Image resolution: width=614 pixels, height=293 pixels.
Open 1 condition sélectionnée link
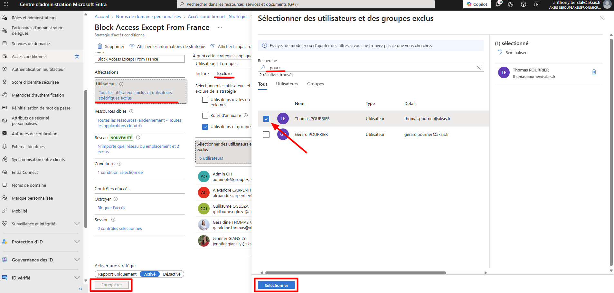tap(120, 173)
